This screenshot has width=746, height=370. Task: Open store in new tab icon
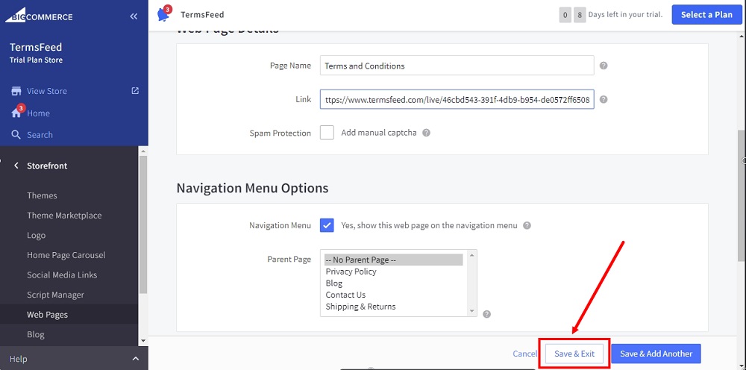pos(135,91)
